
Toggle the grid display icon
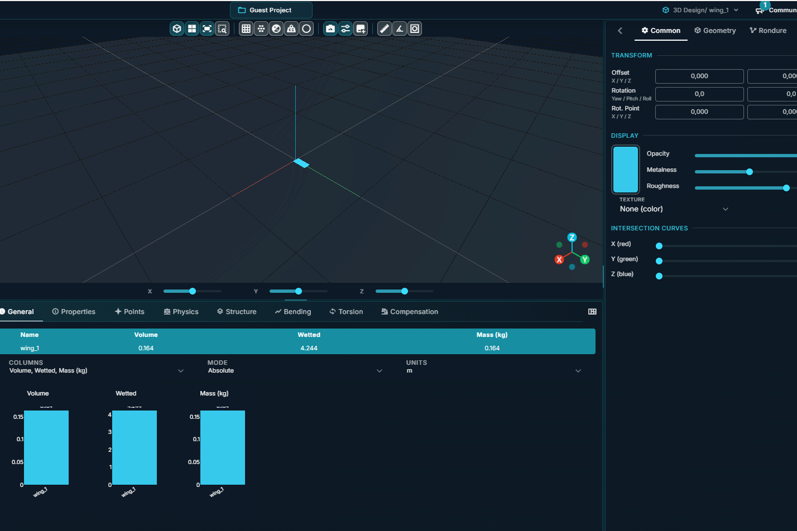[x=246, y=28]
